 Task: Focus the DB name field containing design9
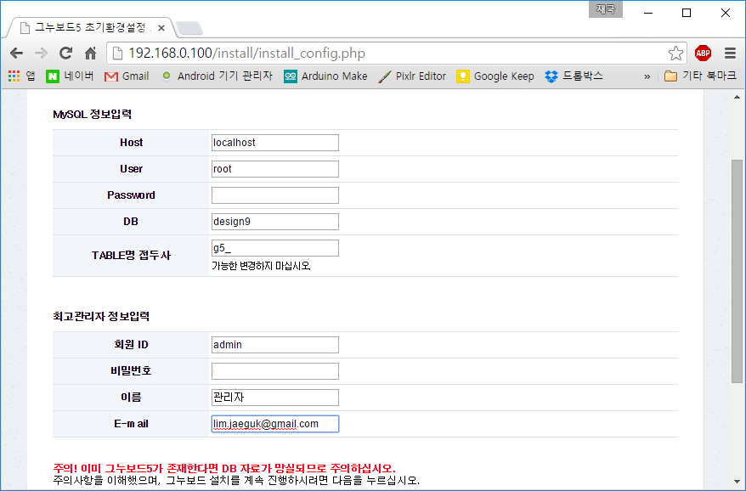pos(274,222)
